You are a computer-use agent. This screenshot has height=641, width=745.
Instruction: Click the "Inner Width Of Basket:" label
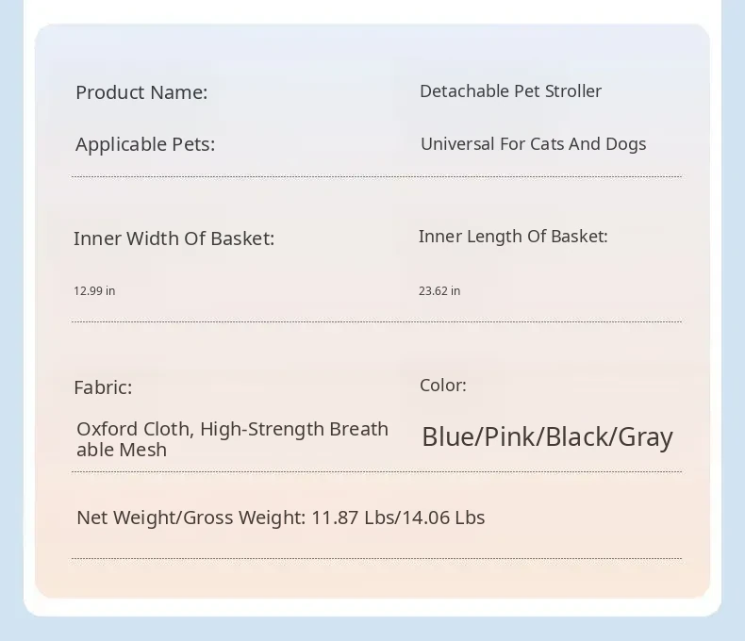[174, 238]
